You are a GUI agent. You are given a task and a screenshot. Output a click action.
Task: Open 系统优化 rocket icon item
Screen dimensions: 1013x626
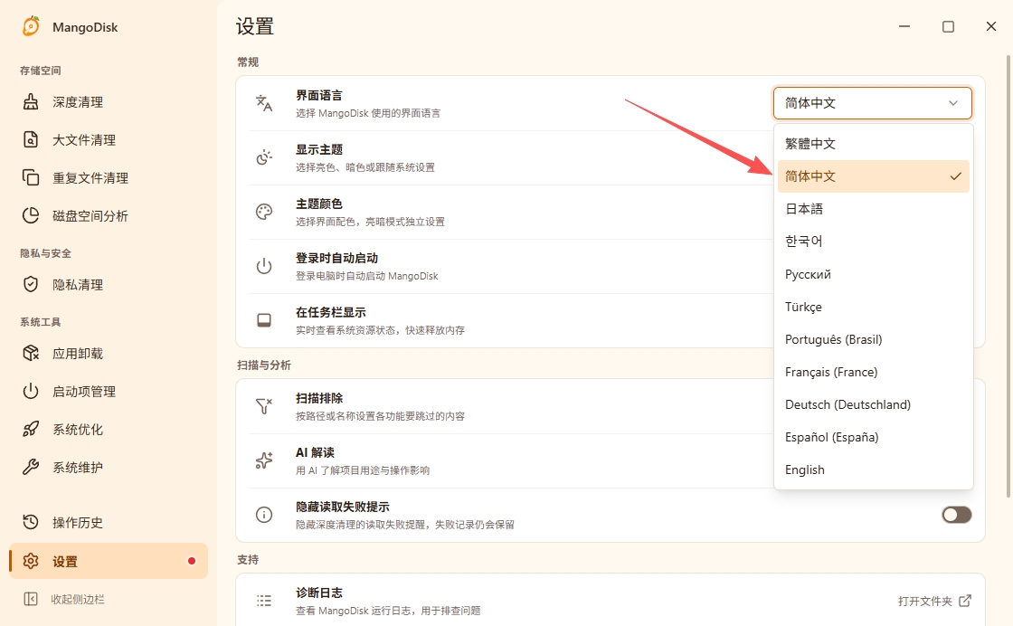click(x=109, y=430)
